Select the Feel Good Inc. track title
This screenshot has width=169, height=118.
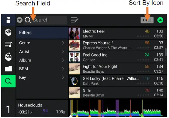coord(95,55)
